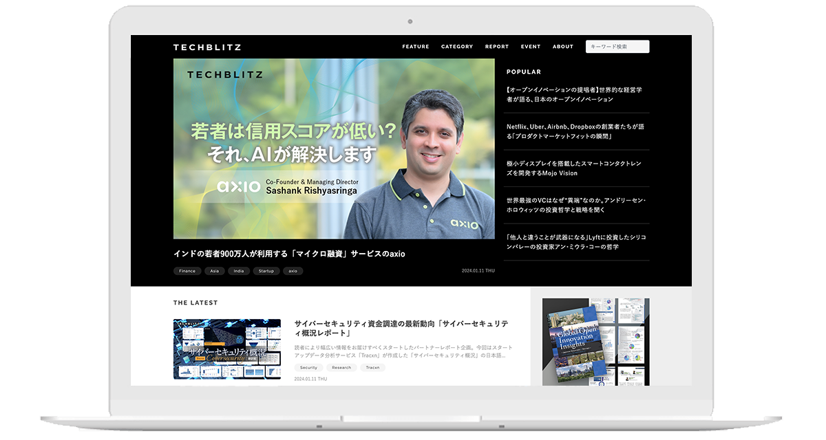Open the CATEGORY menu in the navigation bar
826x440 pixels.
pyautogui.click(x=456, y=47)
